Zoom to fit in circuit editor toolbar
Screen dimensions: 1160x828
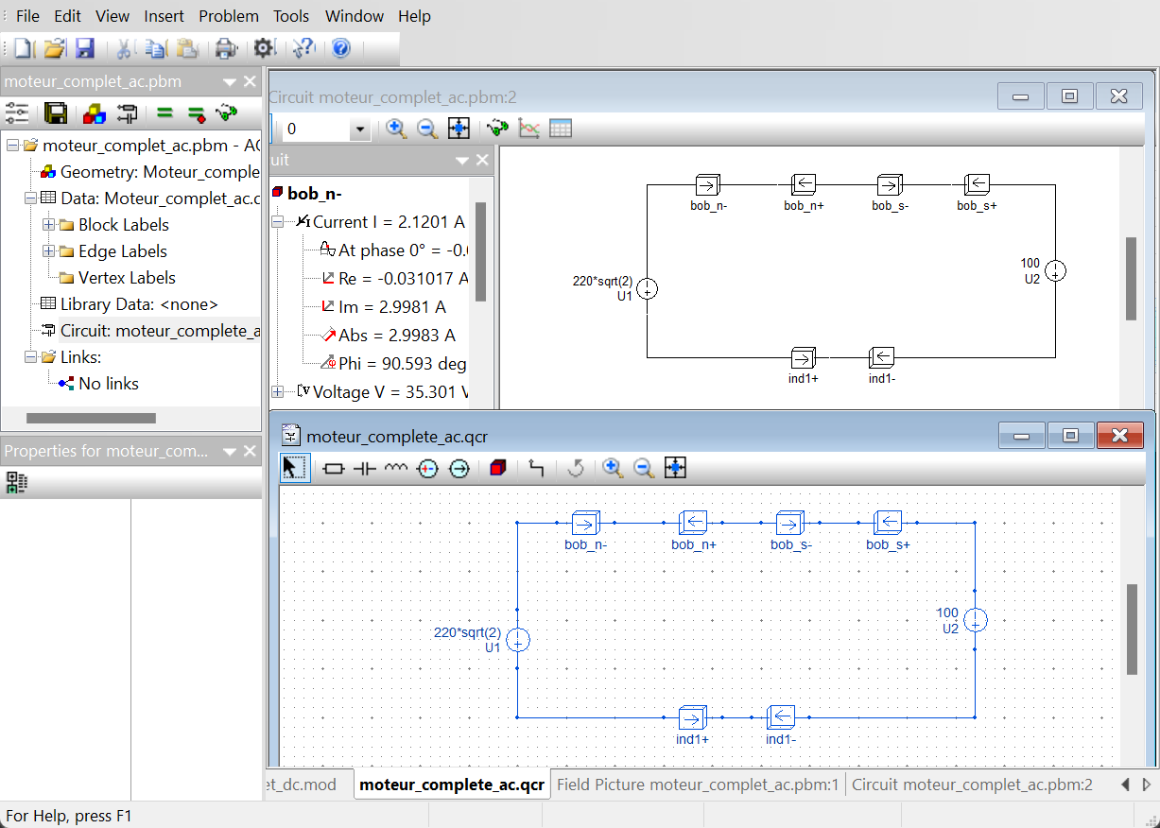675,468
